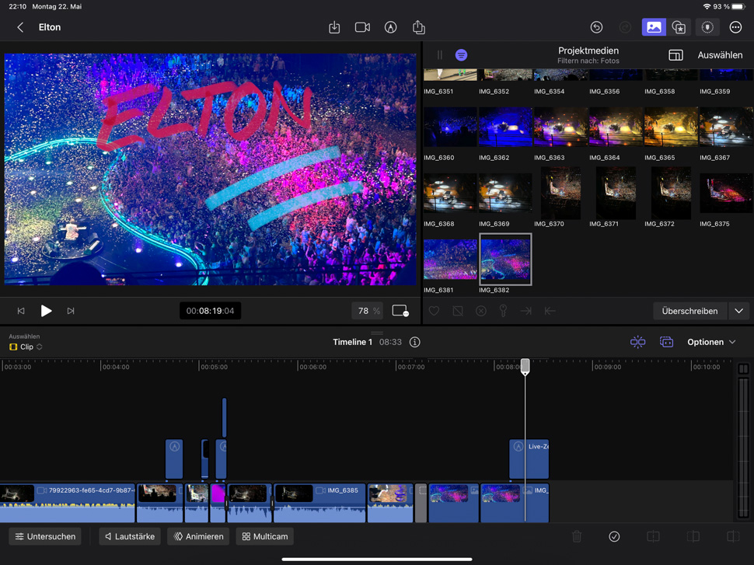
Task: Select the Live-Zeichnung title clip in timeline
Action: click(x=529, y=459)
